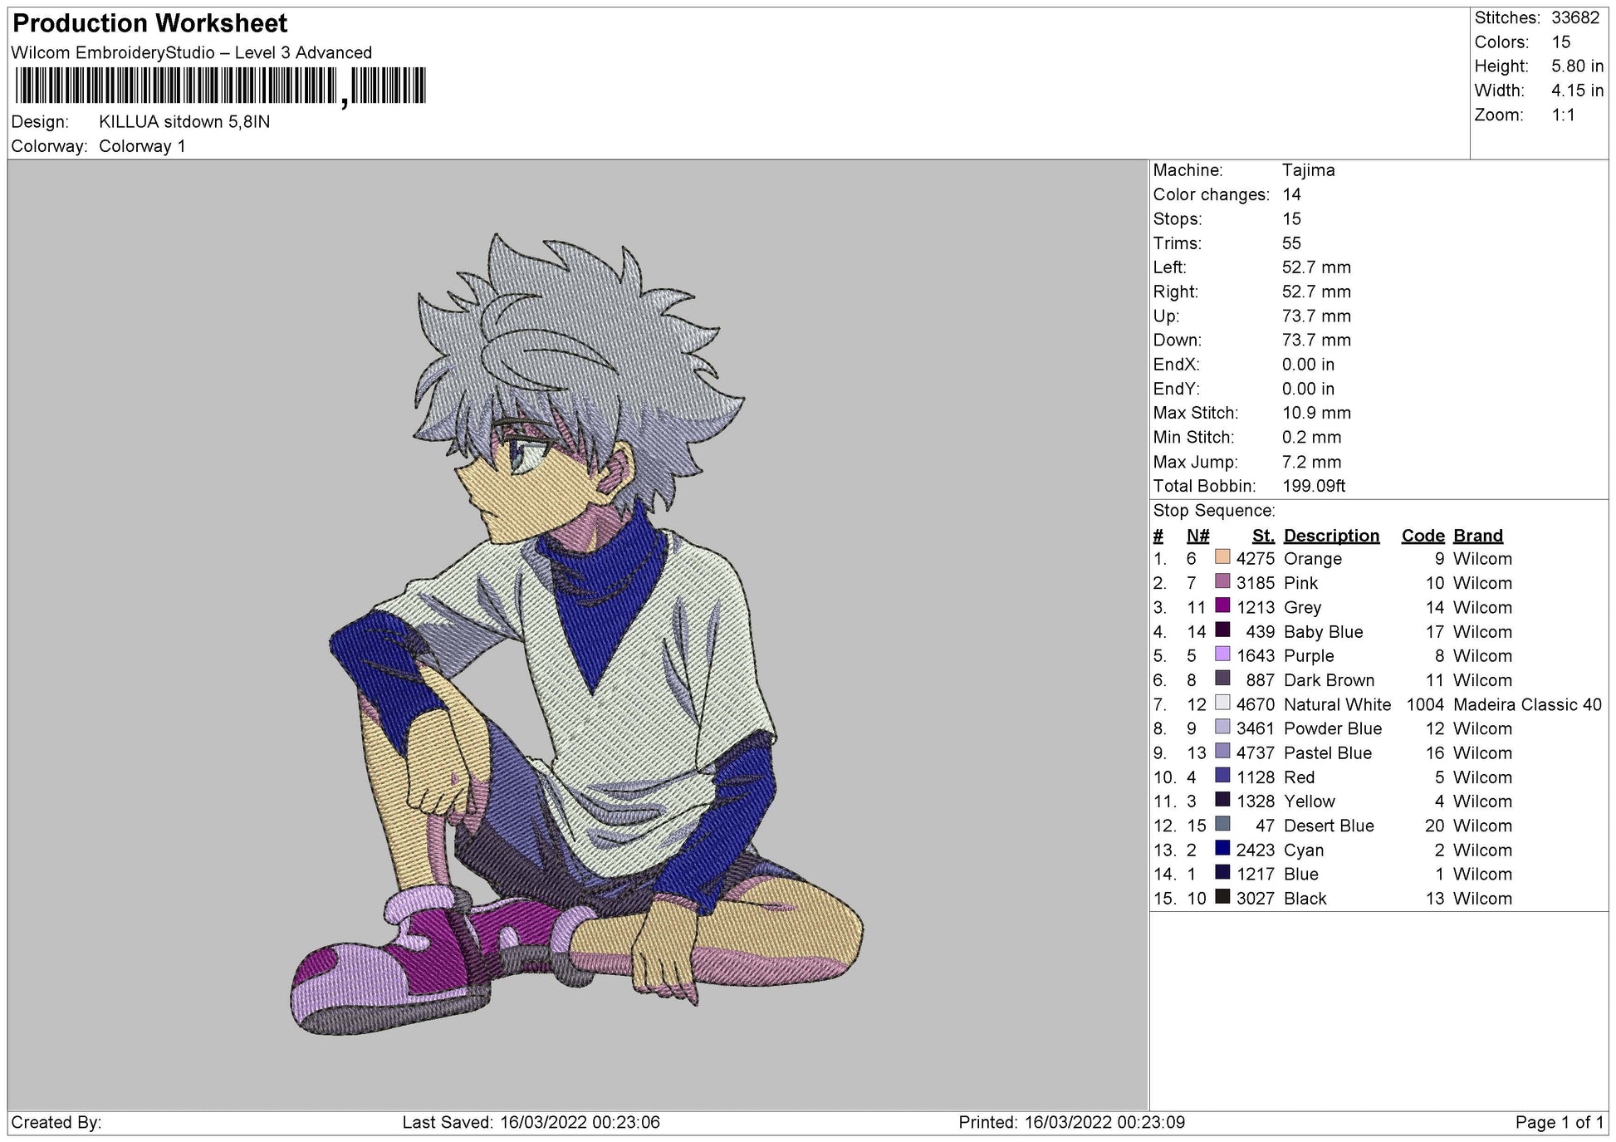Click the Zoom value '1:1'

pyautogui.click(x=1564, y=115)
